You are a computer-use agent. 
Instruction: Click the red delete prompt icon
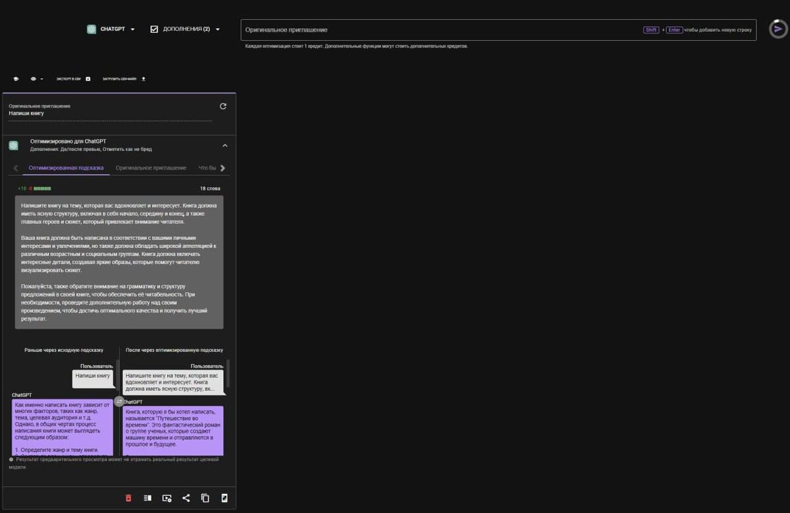click(128, 499)
